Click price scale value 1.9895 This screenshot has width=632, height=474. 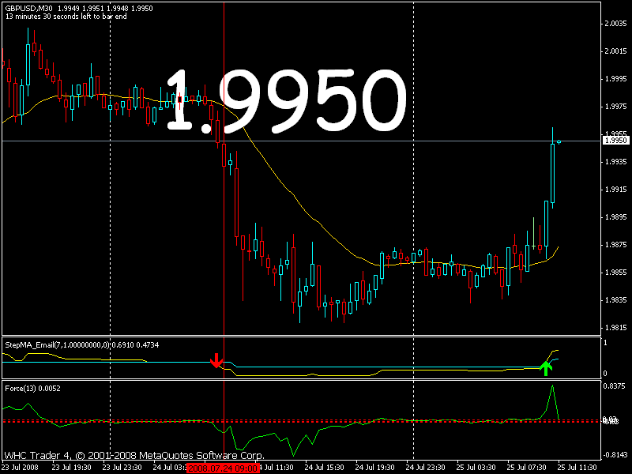[x=616, y=217]
